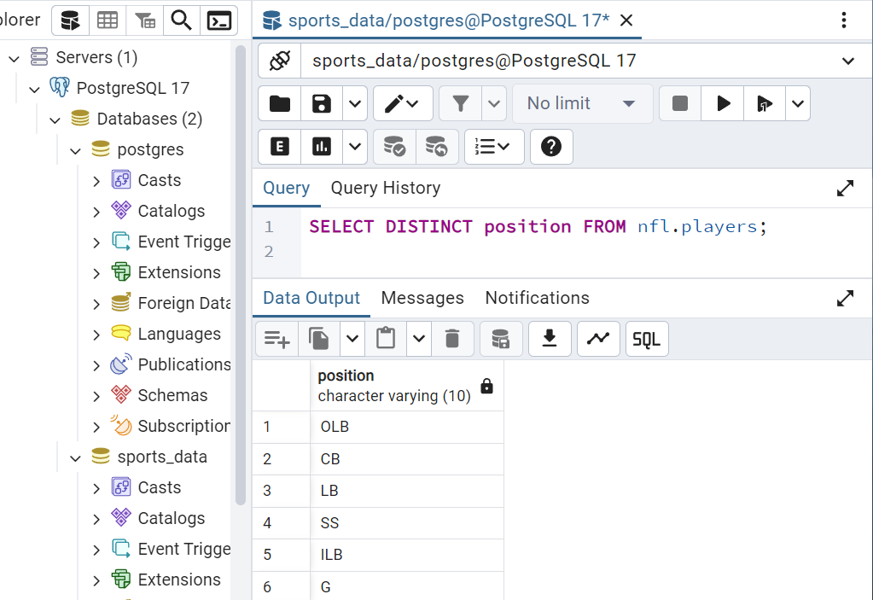Collapse the Servers (1) tree node
The image size is (873, 600).
(x=14, y=58)
